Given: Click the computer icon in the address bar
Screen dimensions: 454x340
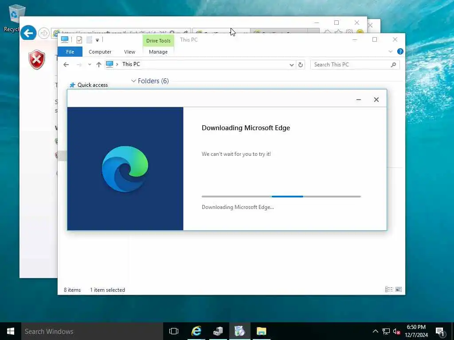Looking at the screenshot, I should (x=110, y=64).
